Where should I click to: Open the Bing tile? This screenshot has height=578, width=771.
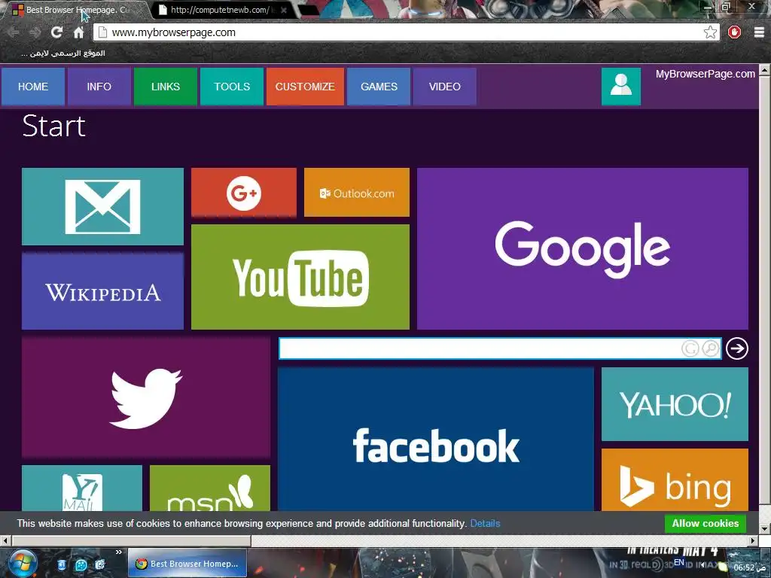tap(675, 479)
